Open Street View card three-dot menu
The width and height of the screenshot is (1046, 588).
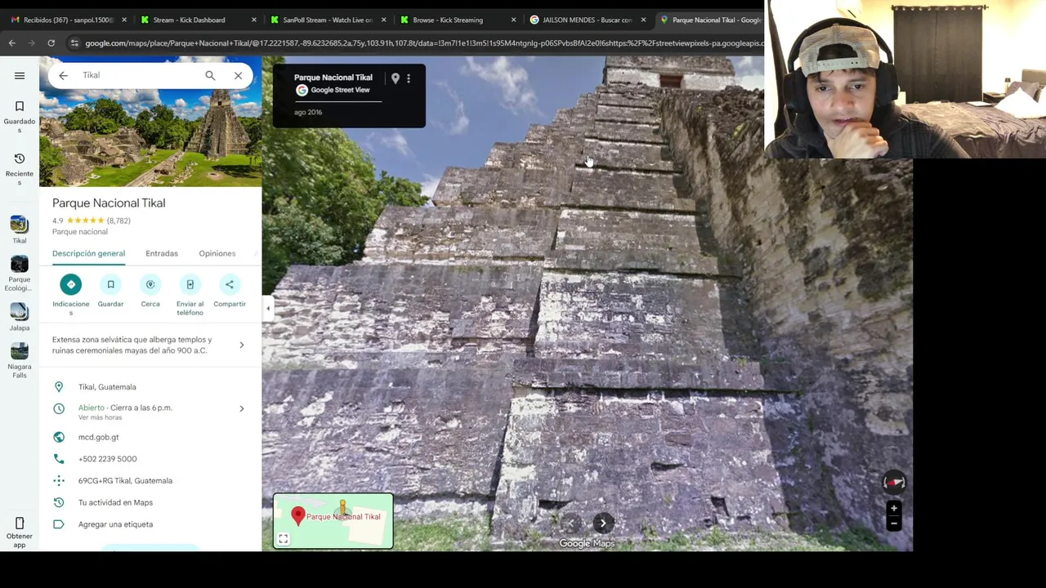409,78
